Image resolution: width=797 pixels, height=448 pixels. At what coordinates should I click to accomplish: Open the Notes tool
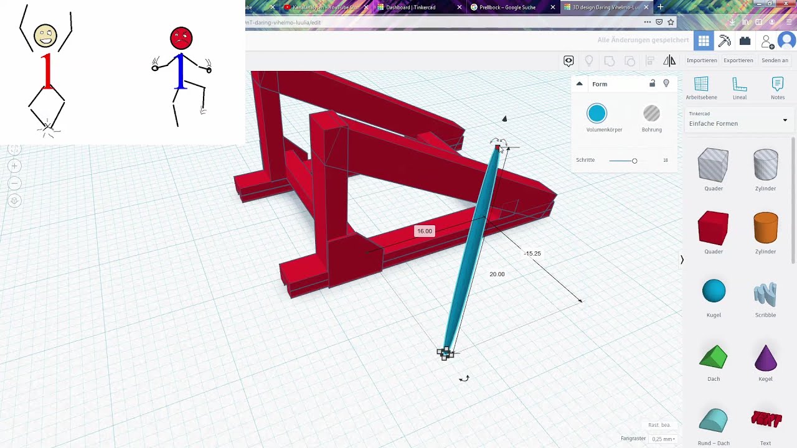pos(778,88)
